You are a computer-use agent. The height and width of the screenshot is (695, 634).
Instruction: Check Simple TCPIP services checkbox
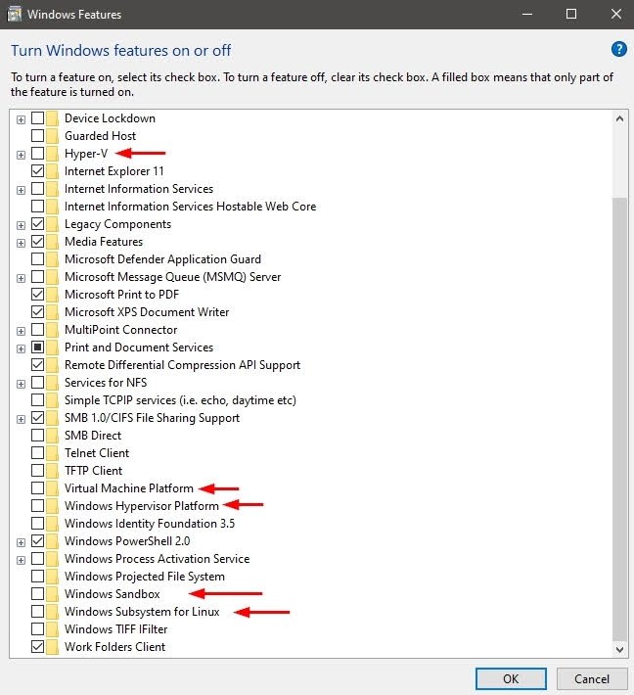(x=37, y=399)
